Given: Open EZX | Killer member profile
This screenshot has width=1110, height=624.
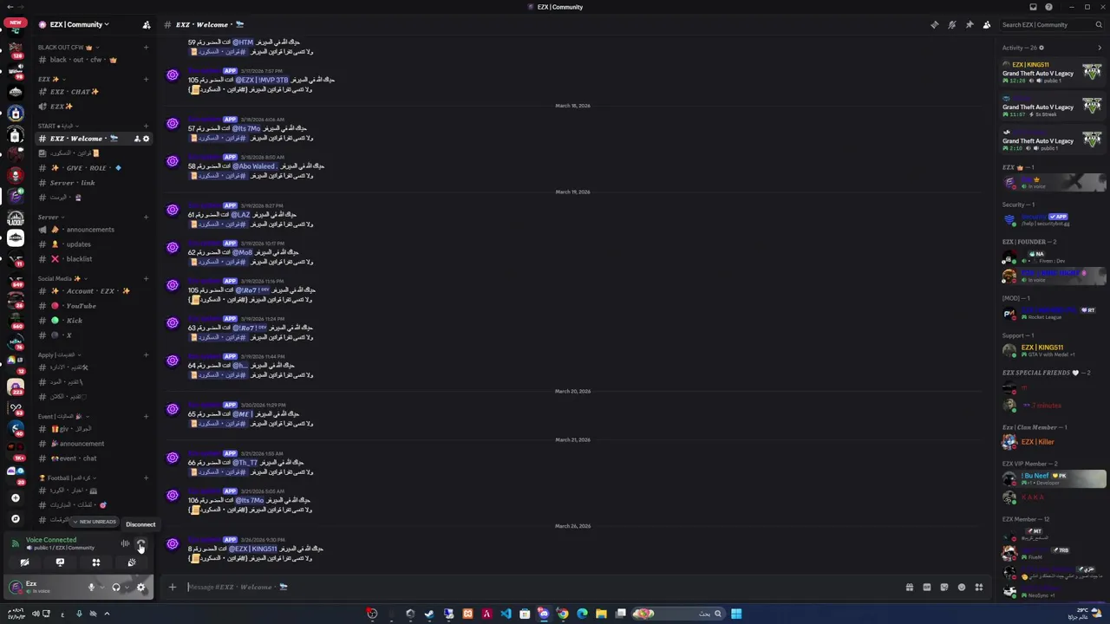Looking at the screenshot, I should coord(1052,442).
